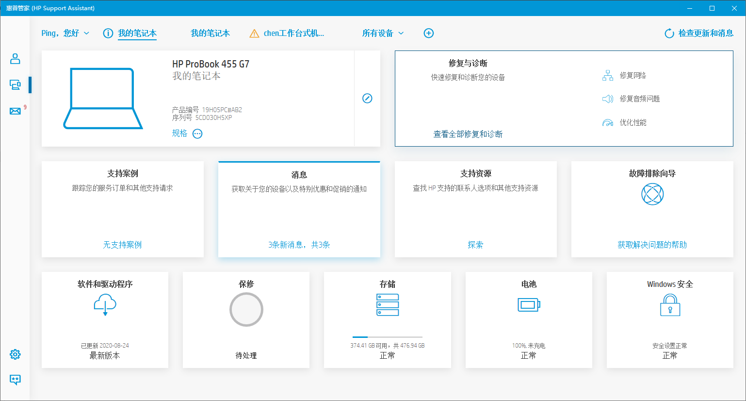Click the 修复网络 text option

click(633, 75)
